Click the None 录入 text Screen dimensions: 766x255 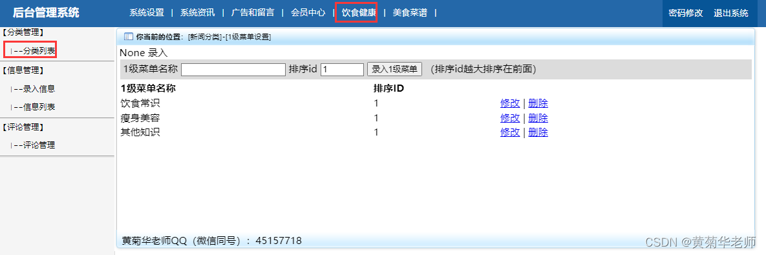pos(144,53)
